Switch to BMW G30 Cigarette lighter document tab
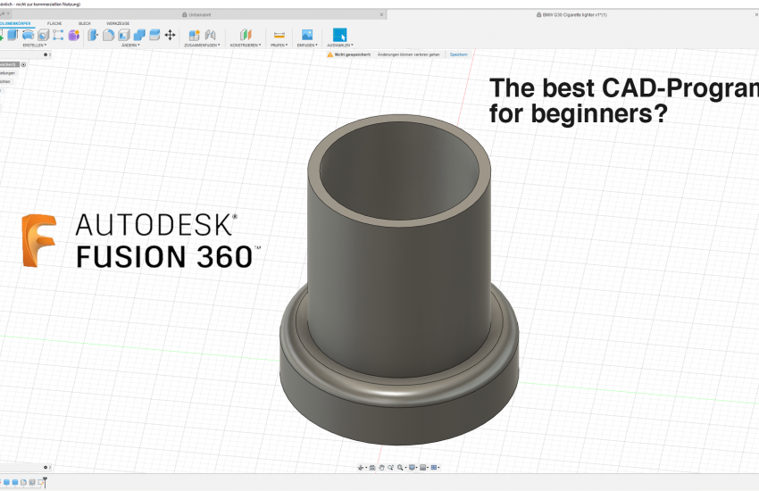Screen dimensions: 759x491 coord(573,15)
